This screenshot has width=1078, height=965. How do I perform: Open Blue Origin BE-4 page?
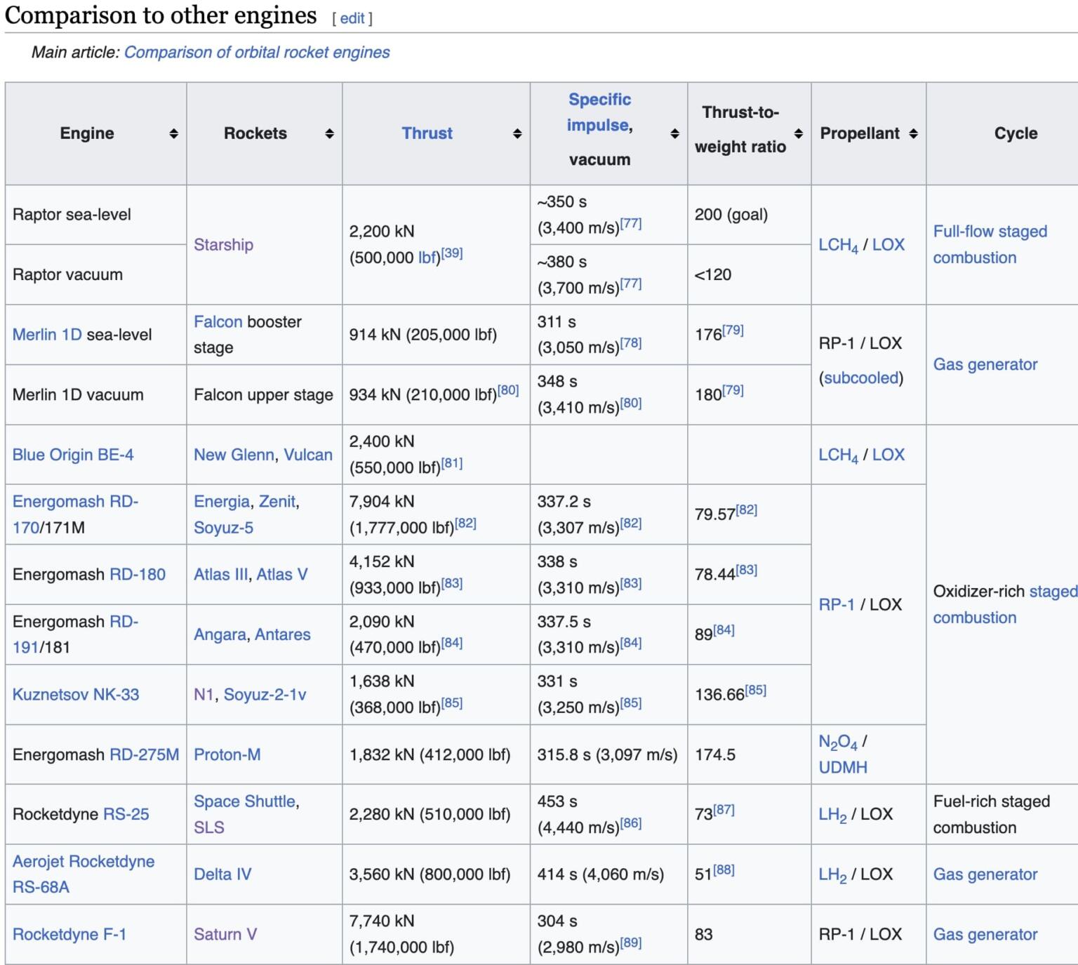73,455
